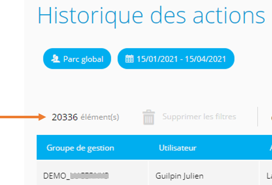Click the users icon in Parc global

[56, 59]
